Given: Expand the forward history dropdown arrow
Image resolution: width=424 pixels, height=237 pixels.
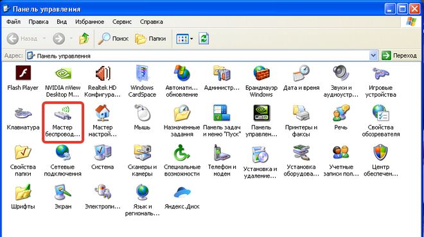Looking at the screenshot, I should [71, 38].
